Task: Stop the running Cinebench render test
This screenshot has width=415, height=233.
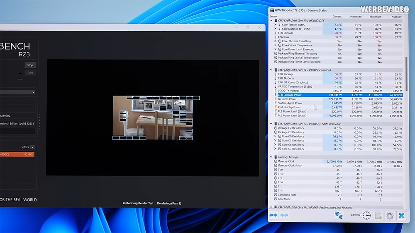Action: tap(30, 65)
